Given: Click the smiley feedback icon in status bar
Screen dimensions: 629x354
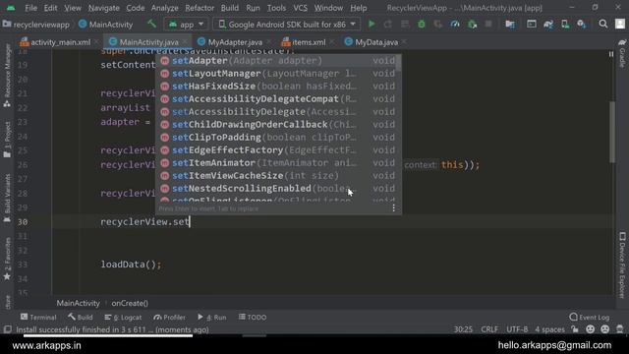Looking at the screenshot, I should point(590,329).
